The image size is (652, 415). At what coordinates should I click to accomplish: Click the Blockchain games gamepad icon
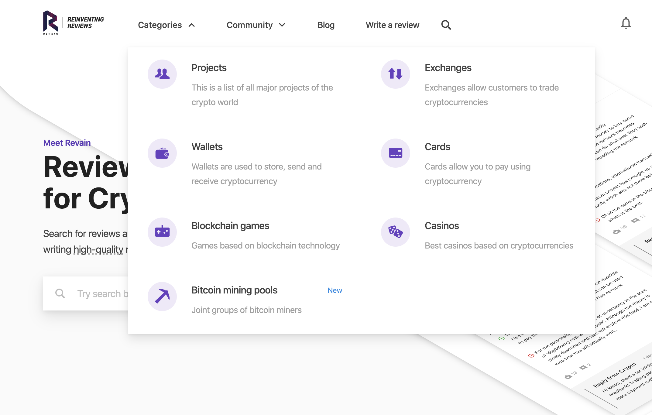(x=162, y=232)
